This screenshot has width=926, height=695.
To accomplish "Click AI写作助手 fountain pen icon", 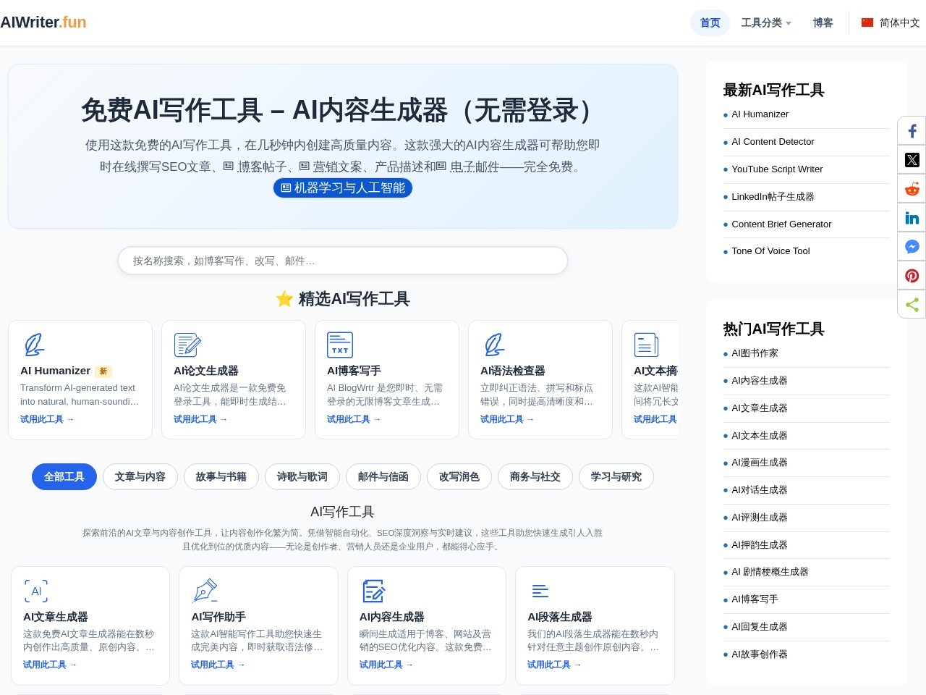I will [205, 591].
